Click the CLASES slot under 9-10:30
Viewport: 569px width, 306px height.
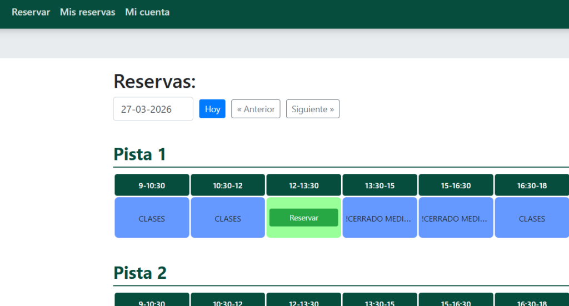point(152,218)
